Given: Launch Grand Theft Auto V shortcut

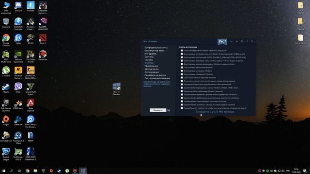Looking at the screenshot, I should click(31, 89).
